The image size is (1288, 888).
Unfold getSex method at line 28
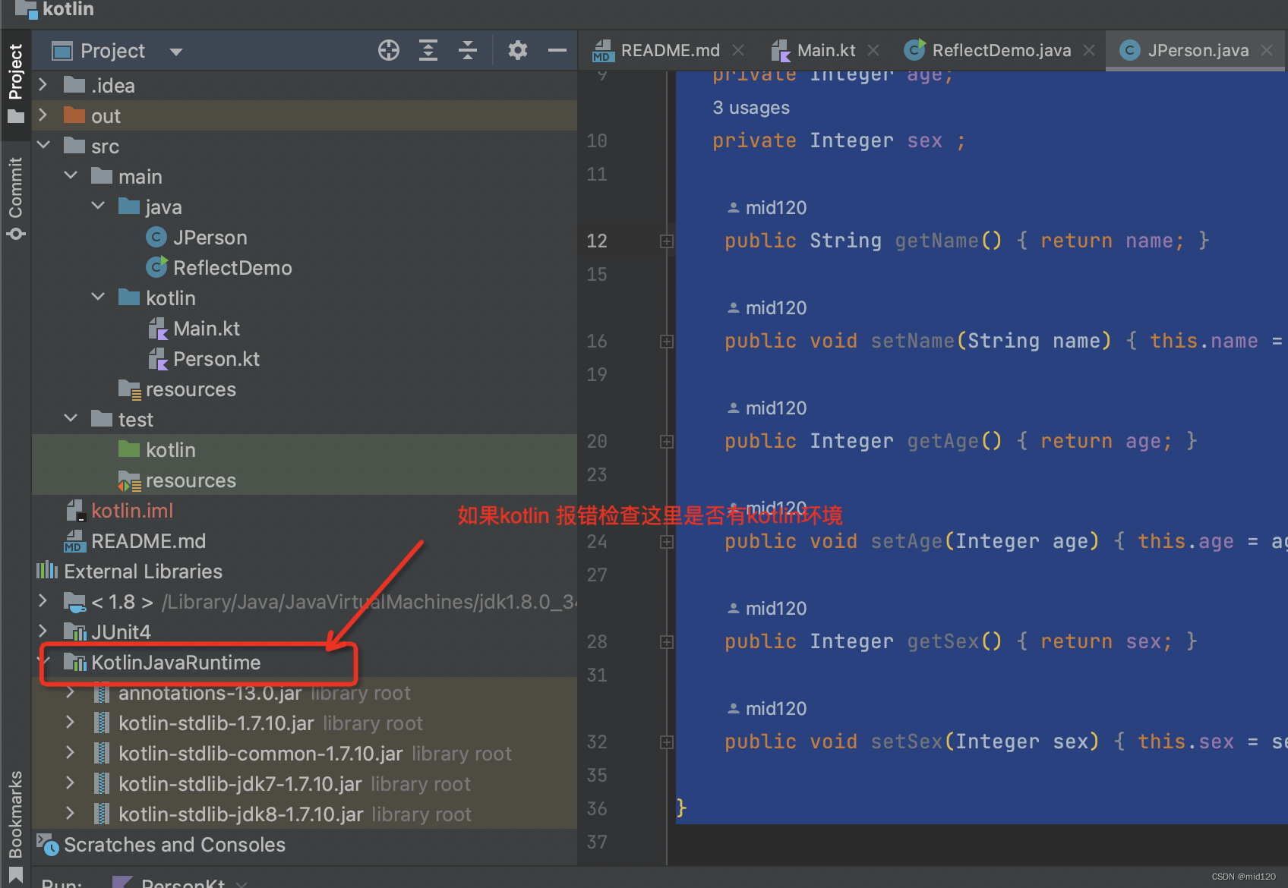667,642
